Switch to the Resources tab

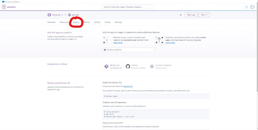64,22
